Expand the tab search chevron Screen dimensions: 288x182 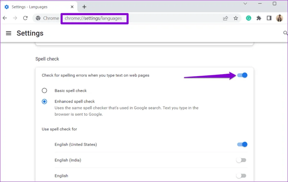[x=245, y=4]
